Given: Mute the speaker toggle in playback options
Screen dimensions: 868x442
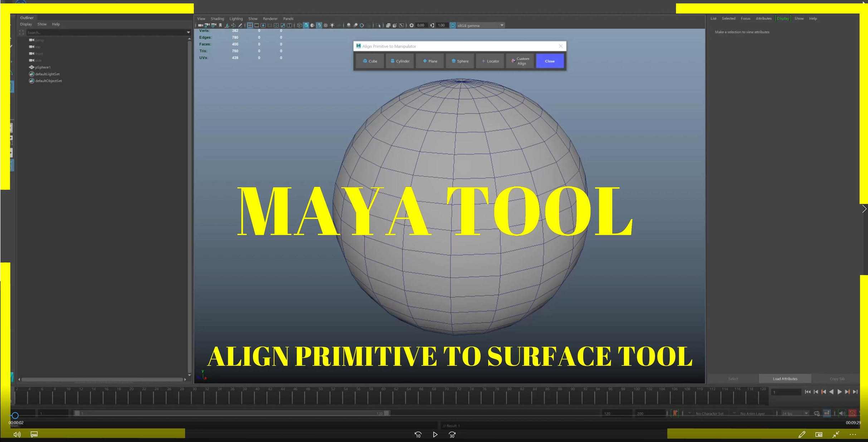Looking at the screenshot, I should click(x=842, y=413).
